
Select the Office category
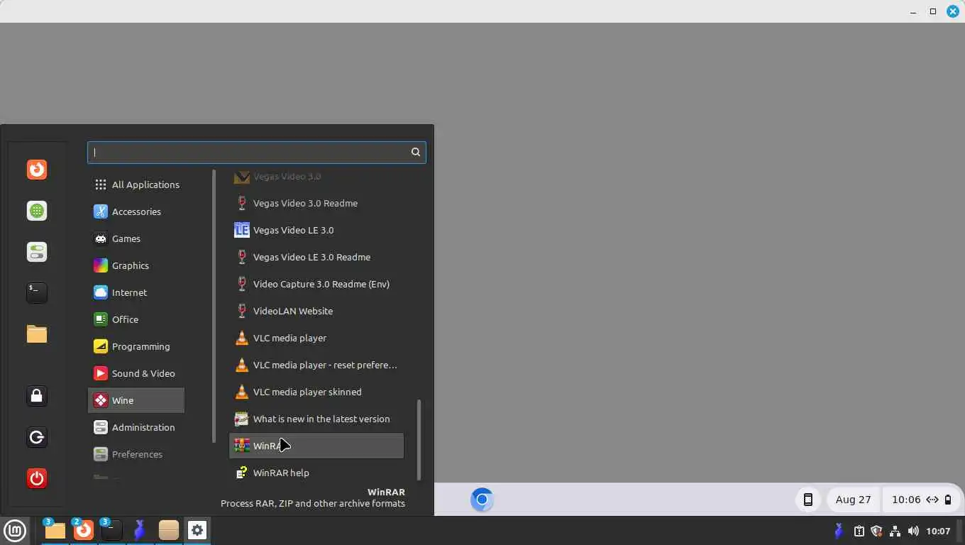tap(136, 319)
